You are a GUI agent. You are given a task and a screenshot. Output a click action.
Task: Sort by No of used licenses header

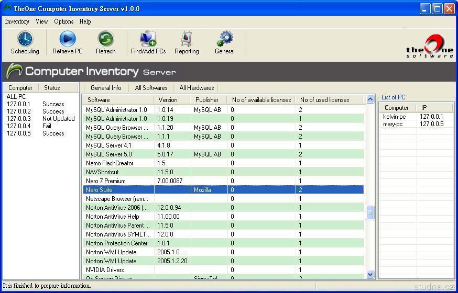click(324, 100)
